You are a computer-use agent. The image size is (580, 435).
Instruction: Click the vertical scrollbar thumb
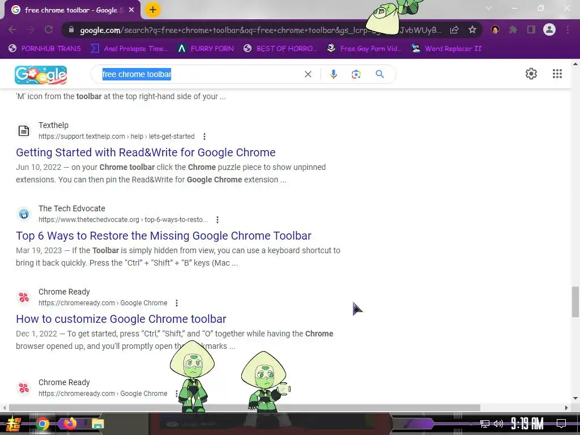(x=575, y=301)
